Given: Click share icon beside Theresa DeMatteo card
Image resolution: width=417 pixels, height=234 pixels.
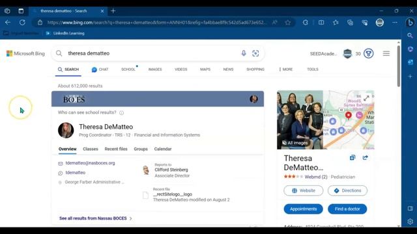Looking at the screenshot, I should pyautogui.click(x=366, y=157).
